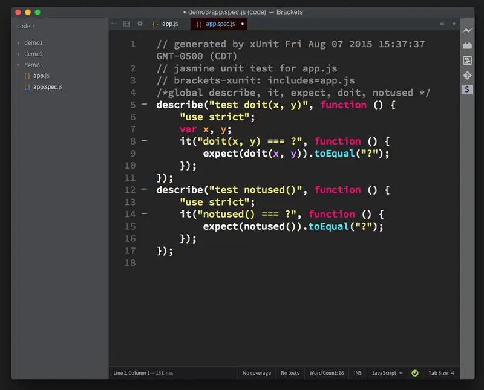Open the code project dropdown

(x=26, y=26)
